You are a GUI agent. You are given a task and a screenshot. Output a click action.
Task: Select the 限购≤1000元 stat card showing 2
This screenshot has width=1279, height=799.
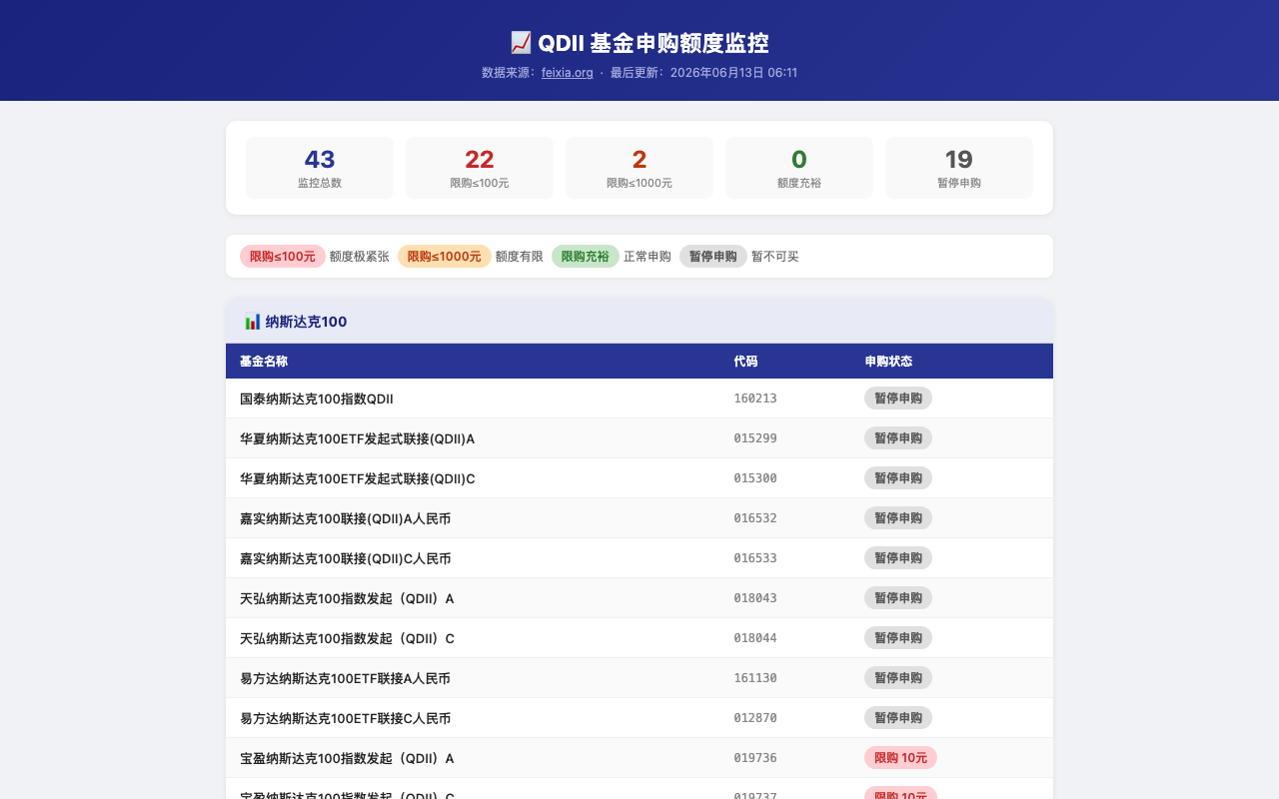[x=639, y=168]
